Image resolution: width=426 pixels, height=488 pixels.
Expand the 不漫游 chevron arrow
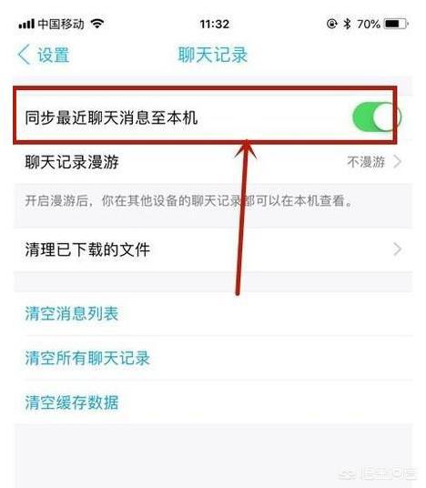tap(398, 162)
